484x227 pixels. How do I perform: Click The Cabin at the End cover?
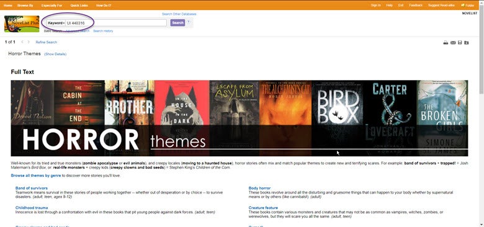click(79, 118)
